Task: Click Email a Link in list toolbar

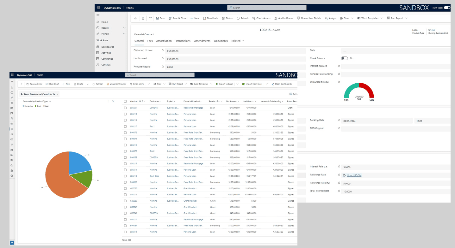Action: tap(137, 84)
